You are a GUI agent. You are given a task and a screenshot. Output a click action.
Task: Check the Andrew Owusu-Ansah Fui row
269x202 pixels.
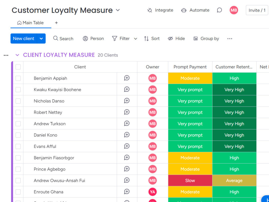[18, 180]
